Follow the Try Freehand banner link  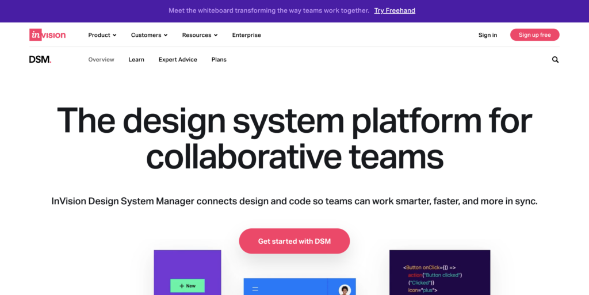point(395,10)
